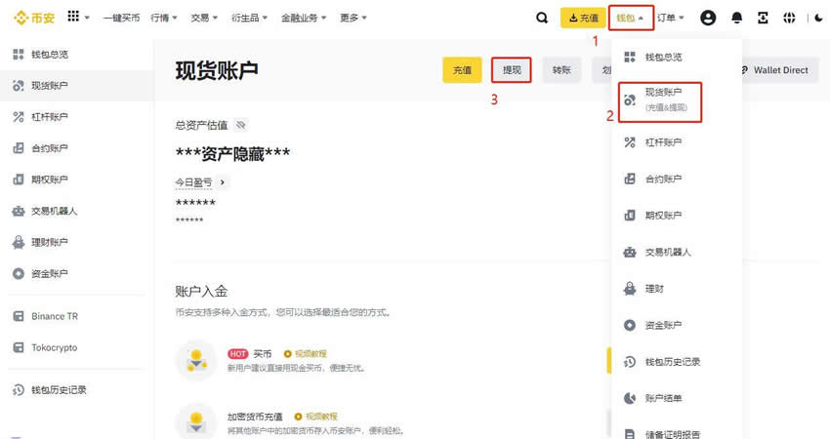
Task: Open 杠杆账户 in left sidebar
Action: [x=50, y=117]
